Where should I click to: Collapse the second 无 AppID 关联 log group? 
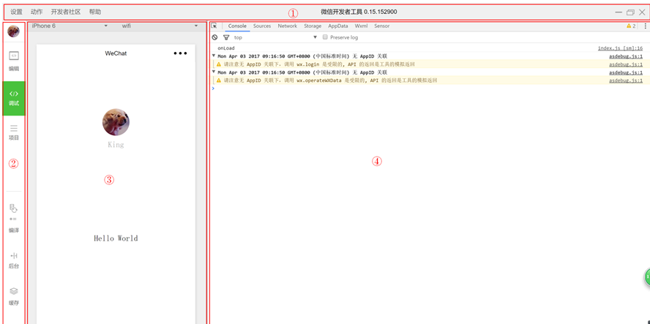pyautogui.click(x=214, y=72)
